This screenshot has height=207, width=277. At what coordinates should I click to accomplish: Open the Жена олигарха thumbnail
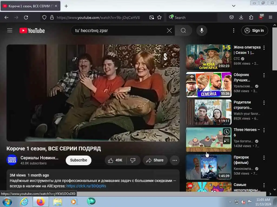tap(209, 57)
